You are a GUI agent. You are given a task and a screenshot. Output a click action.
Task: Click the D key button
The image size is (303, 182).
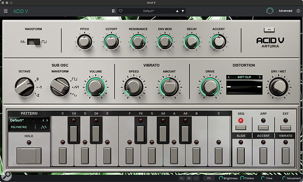[x=85, y=156]
